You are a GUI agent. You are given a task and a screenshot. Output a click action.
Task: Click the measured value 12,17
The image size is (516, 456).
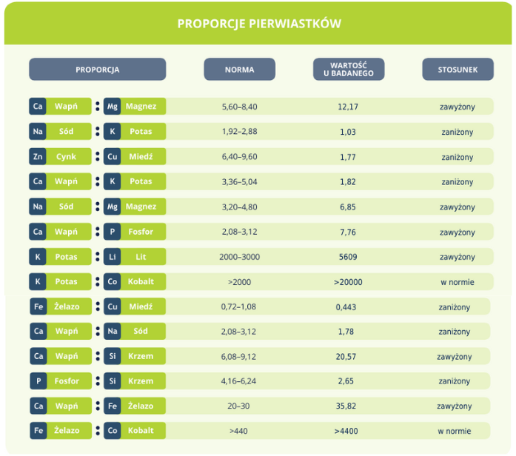(x=348, y=107)
